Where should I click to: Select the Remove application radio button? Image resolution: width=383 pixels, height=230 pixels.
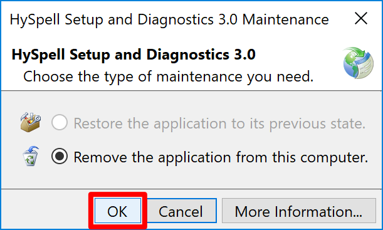point(60,157)
